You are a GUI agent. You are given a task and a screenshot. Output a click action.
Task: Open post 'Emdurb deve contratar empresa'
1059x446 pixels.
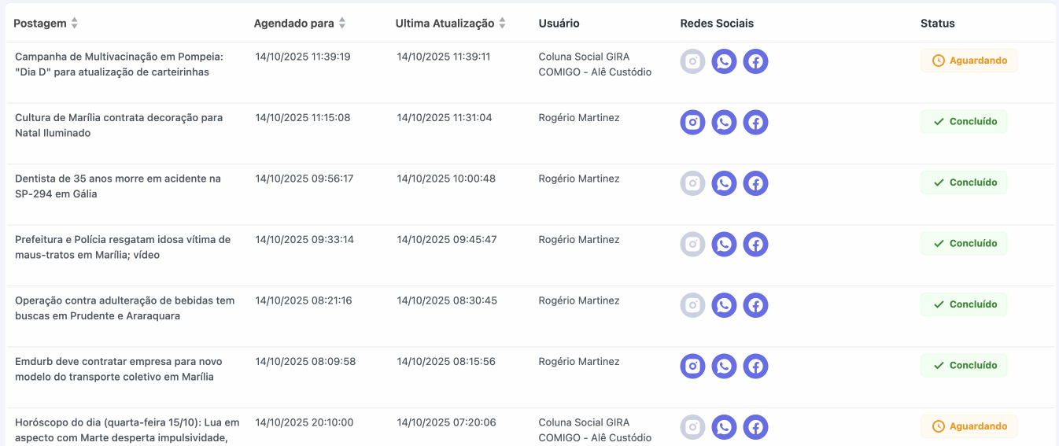(118, 369)
